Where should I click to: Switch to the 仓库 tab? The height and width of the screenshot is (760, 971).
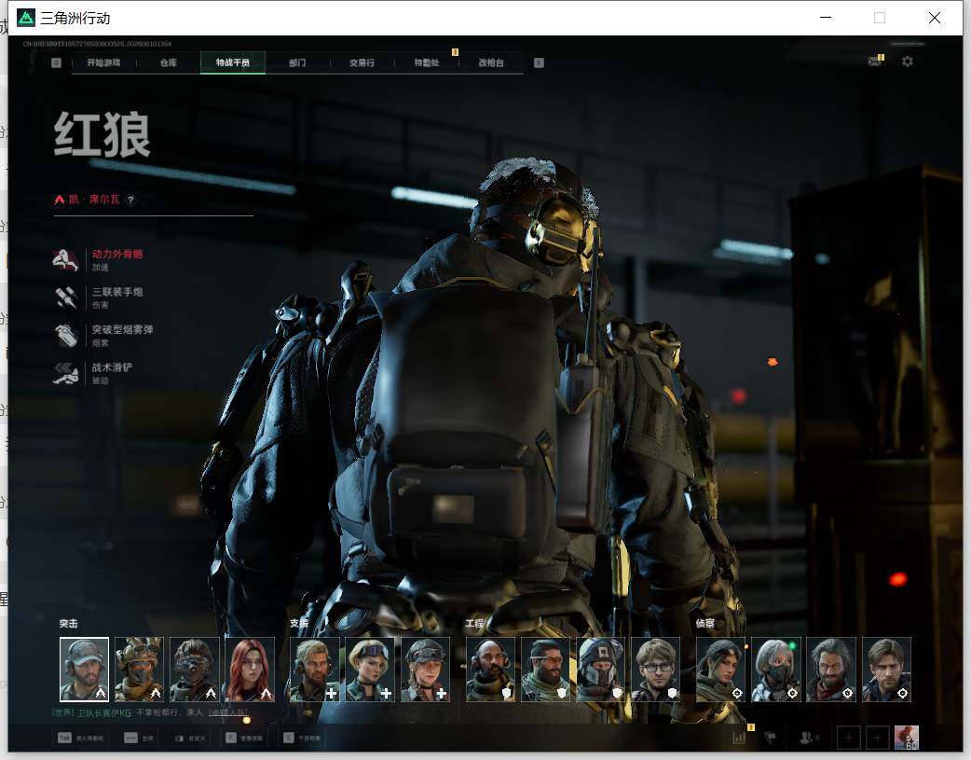point(169,62)
